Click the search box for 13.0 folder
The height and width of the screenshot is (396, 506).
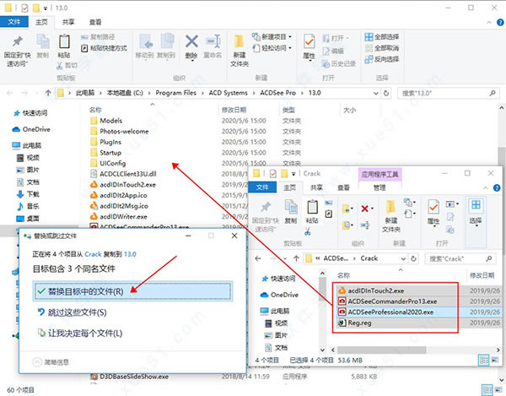[448, 94]
